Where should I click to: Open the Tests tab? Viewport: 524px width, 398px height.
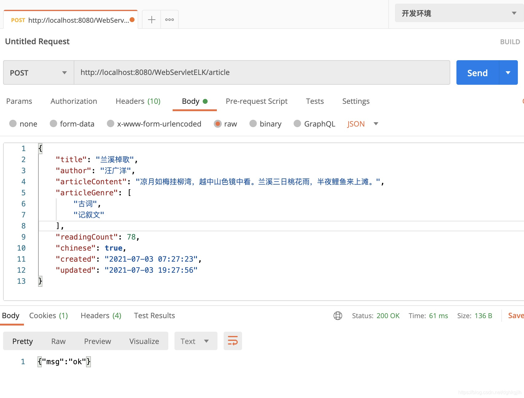315,101
